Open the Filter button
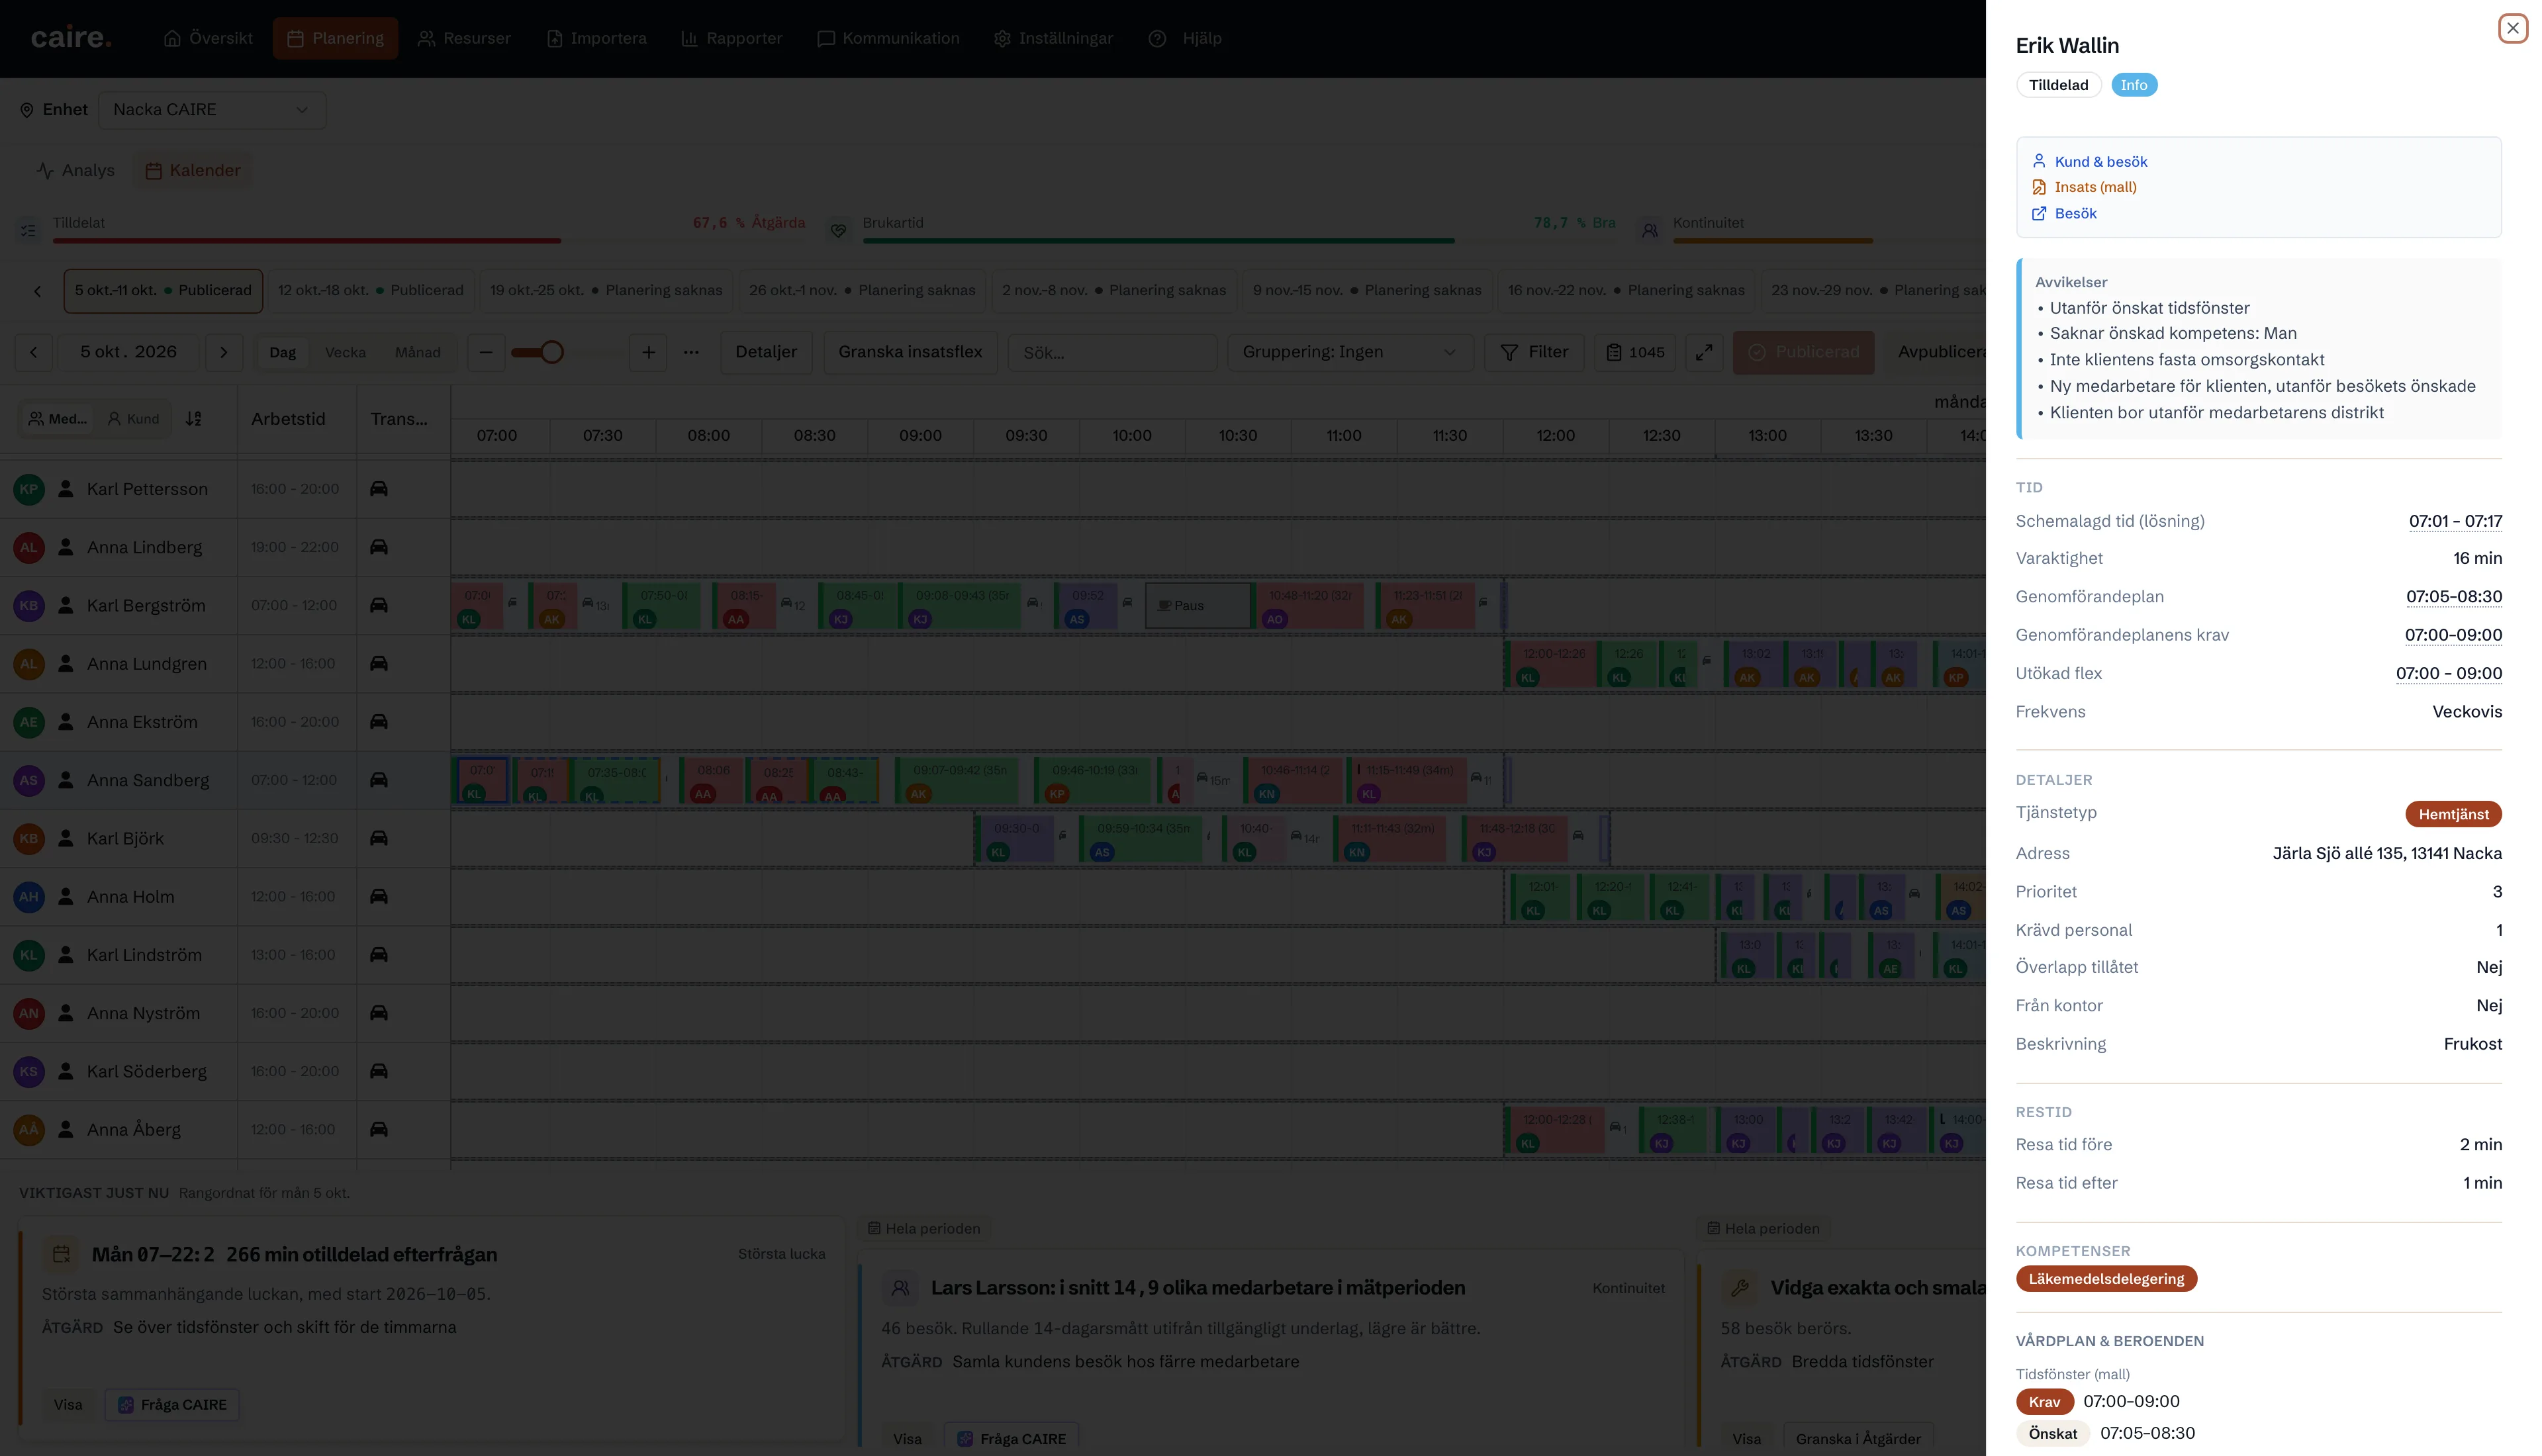The height and width of the screenshot is (1456, 2542). [x=1534, y=352]
